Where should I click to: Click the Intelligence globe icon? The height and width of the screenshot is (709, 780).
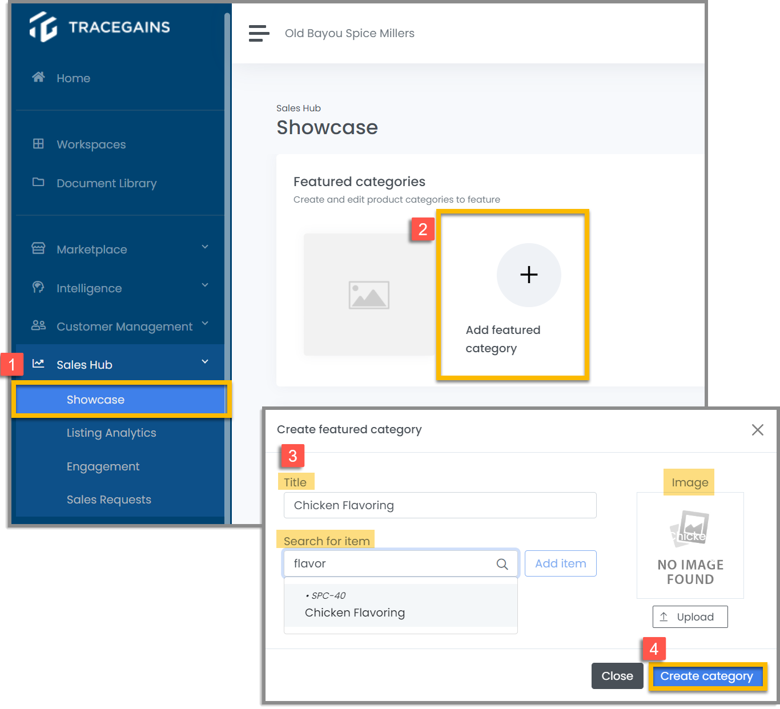pos(38,288)
